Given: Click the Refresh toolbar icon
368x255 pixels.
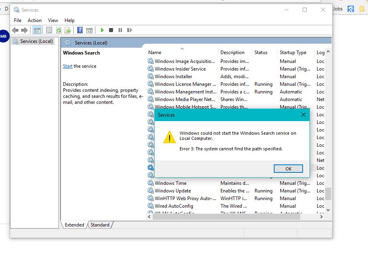Looking at the screenshot, I should pos(59,30).
